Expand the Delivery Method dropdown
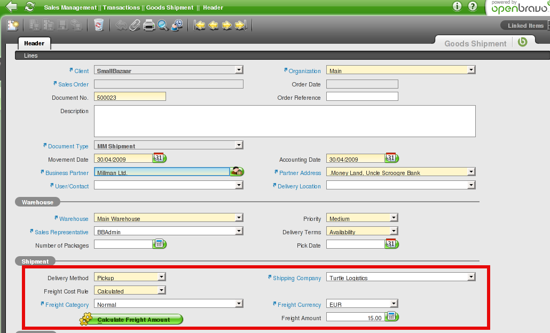The image size is (550, 333). (x=161, y=277)
